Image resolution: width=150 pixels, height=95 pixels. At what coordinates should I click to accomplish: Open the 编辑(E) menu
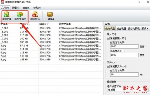[15, 8]
